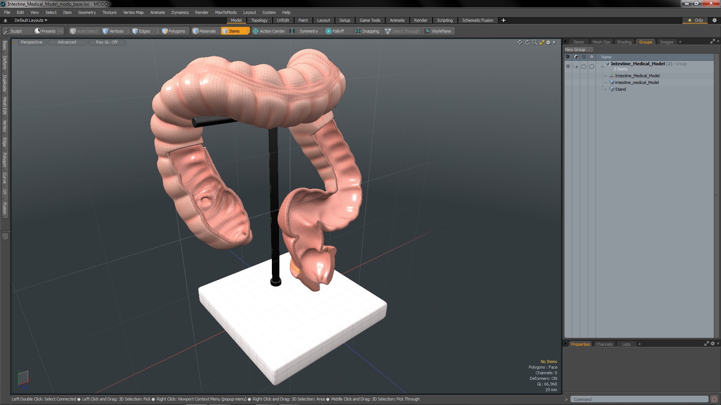Viewport: 721px width, 405px height.
Task: Click the viewport pan/move icon
Action: coord(520,42)
